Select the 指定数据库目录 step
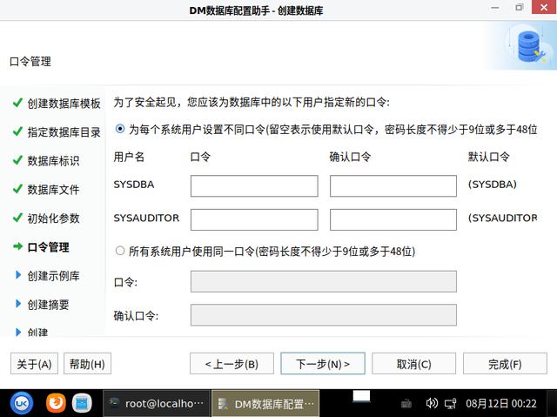 (x=64, y=132)
